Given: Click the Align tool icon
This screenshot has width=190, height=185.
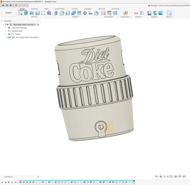Looking at the screenshot, I should (91, 13).
